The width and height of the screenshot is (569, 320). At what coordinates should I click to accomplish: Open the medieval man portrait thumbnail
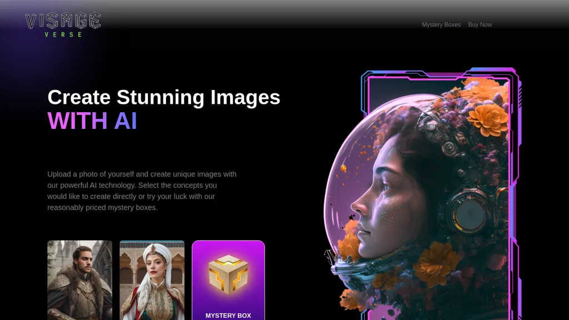click(x=79, y=280)
